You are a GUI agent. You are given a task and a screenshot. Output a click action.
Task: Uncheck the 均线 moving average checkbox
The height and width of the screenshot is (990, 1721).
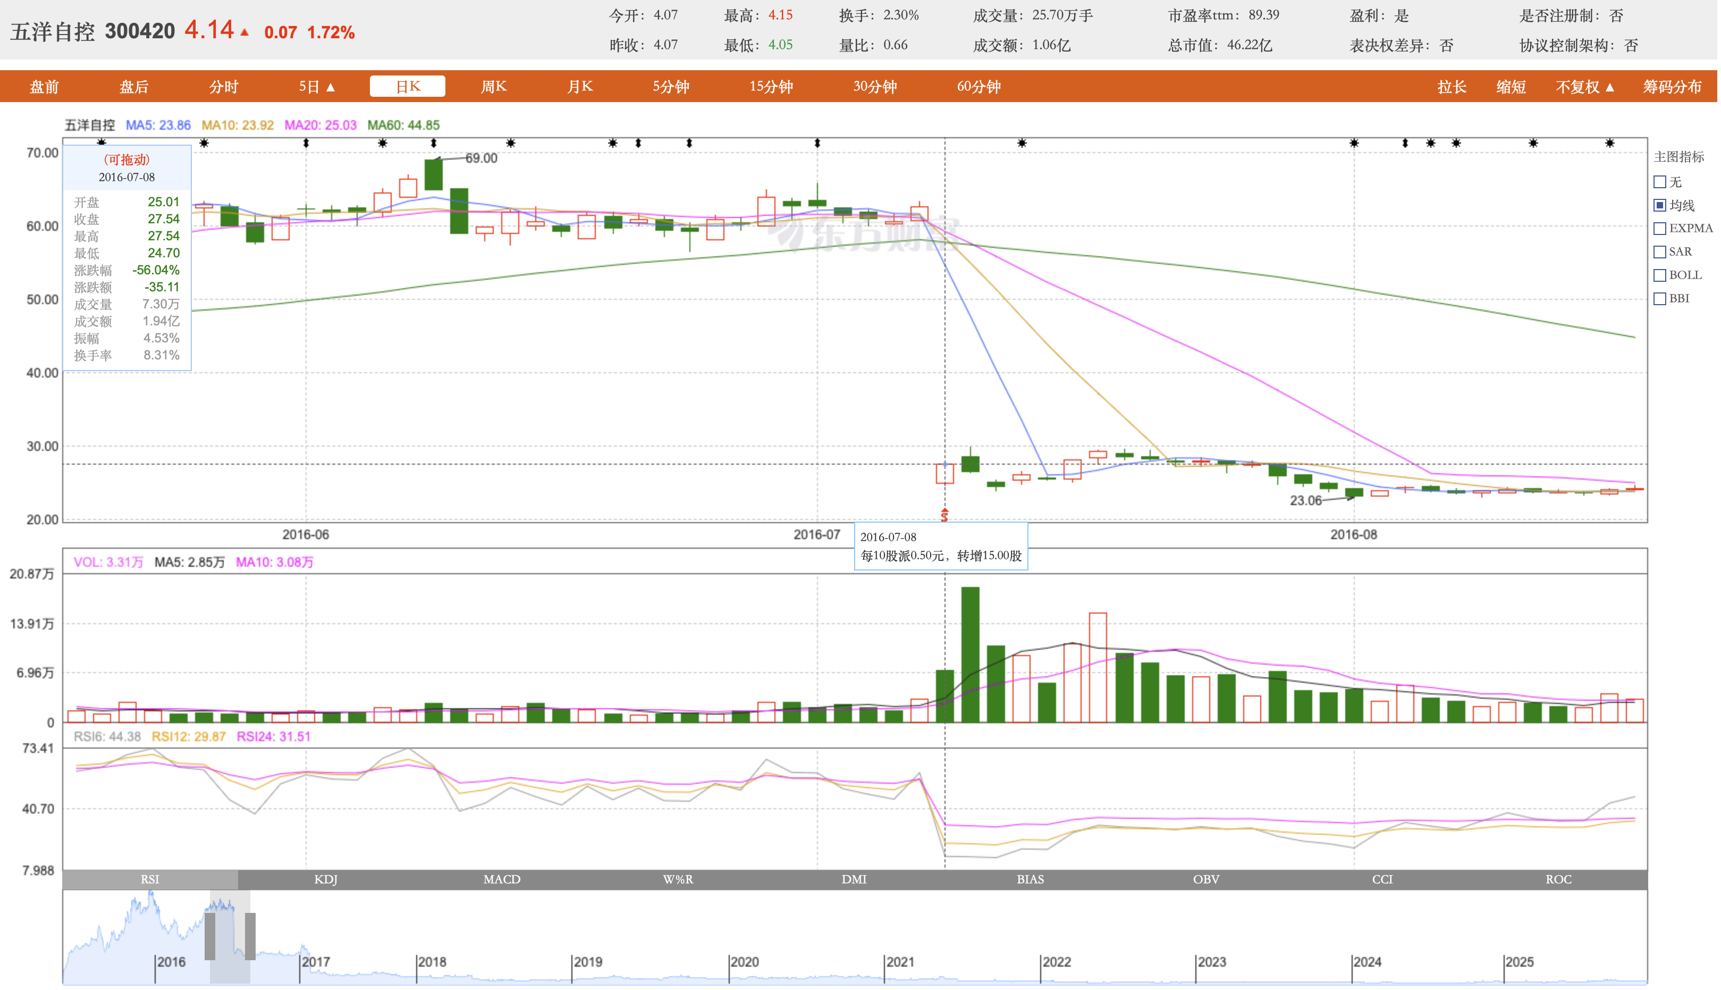[x=1660, y=205]
